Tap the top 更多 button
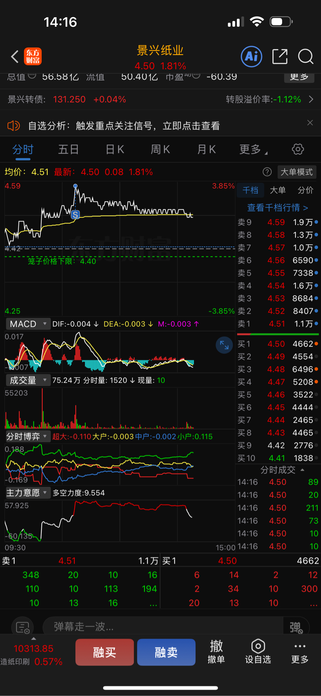This screenshot has height=696, width=321. click(299, 77)
